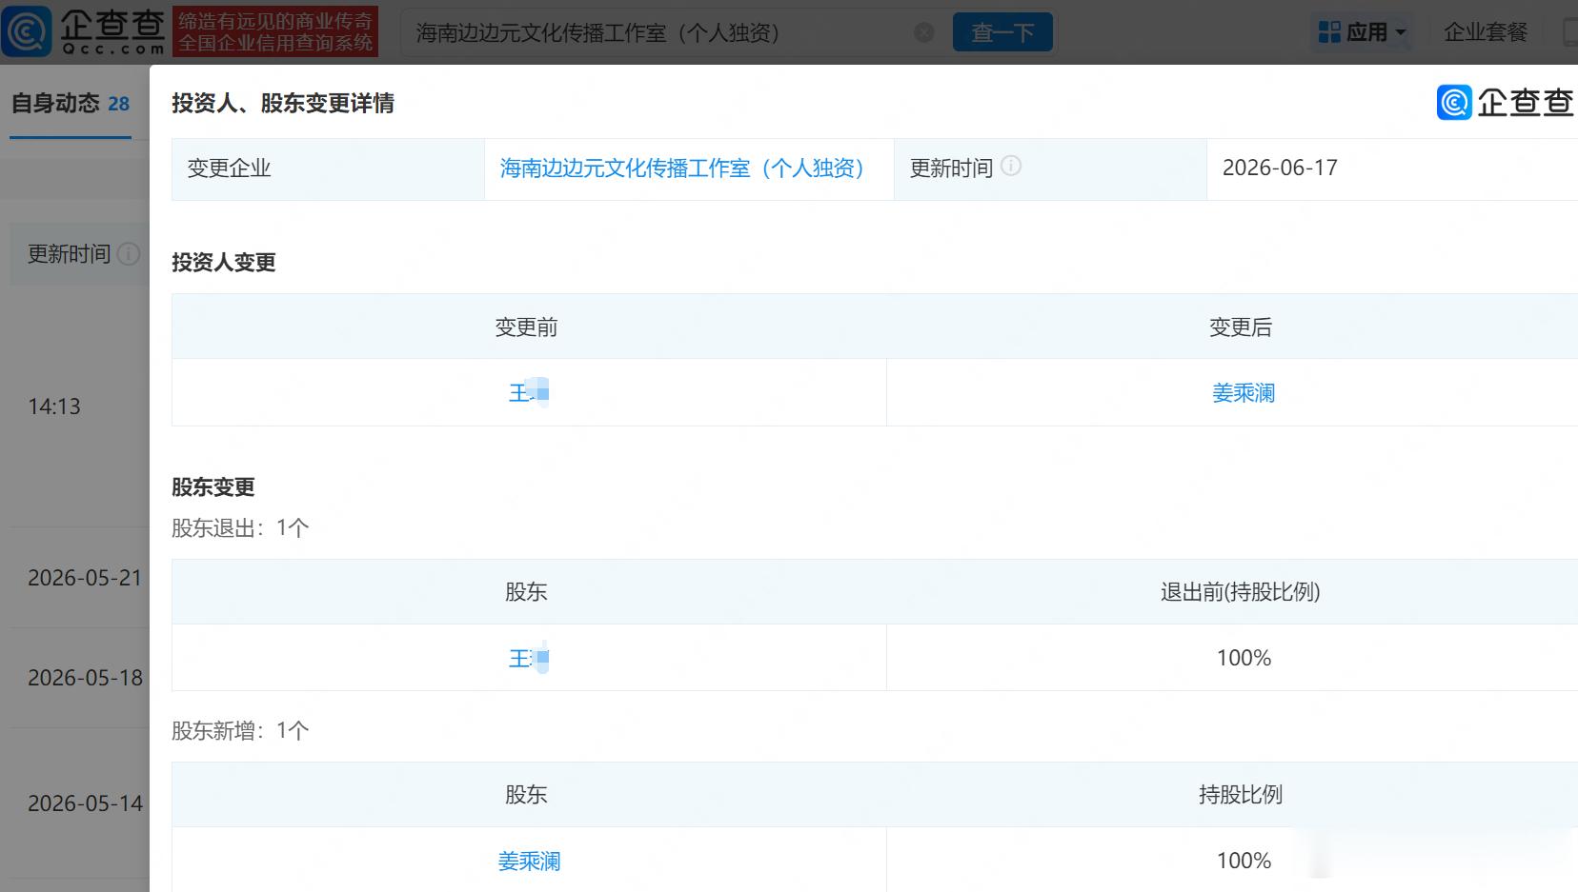Screen dimensions: 1578x892
Task: Click the 100% value in 退出前(持股比例) column
Action: coord(1244,658)
